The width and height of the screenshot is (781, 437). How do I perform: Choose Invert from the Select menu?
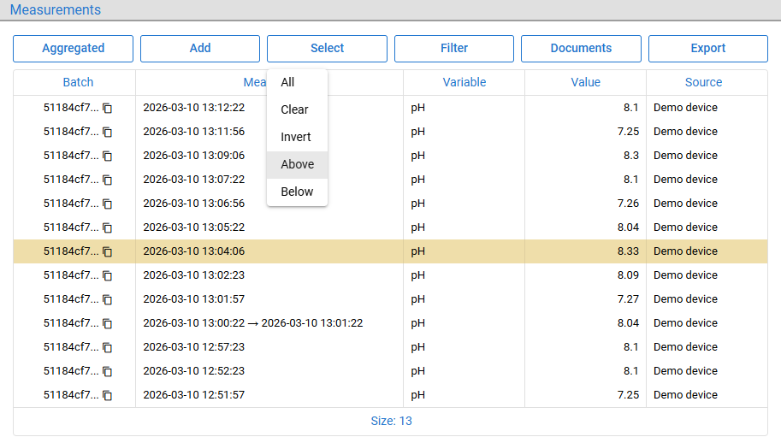coord(298,137)
